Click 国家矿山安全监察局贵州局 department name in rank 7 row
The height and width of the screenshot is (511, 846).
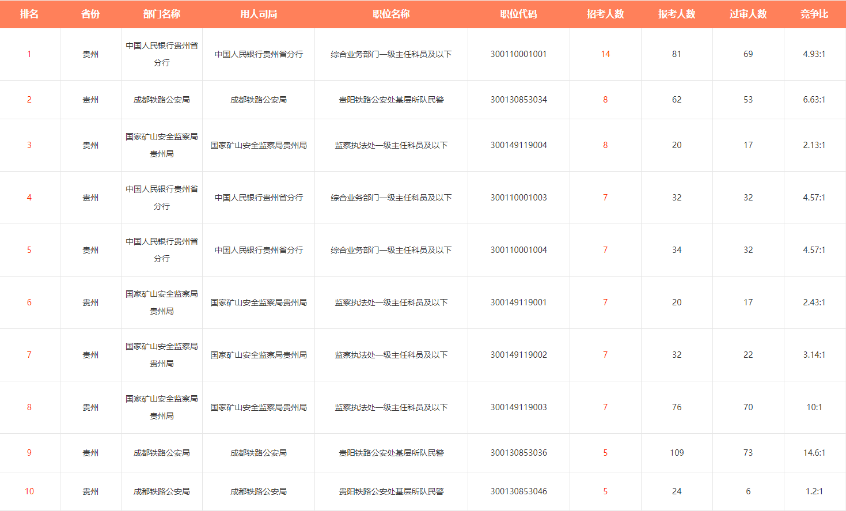[x=162, y=355]
